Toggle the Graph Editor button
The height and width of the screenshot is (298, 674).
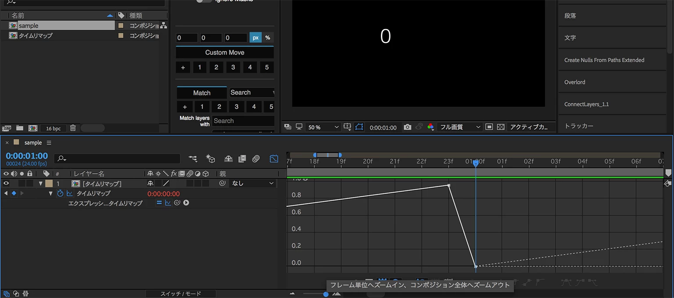click(274, 159)
